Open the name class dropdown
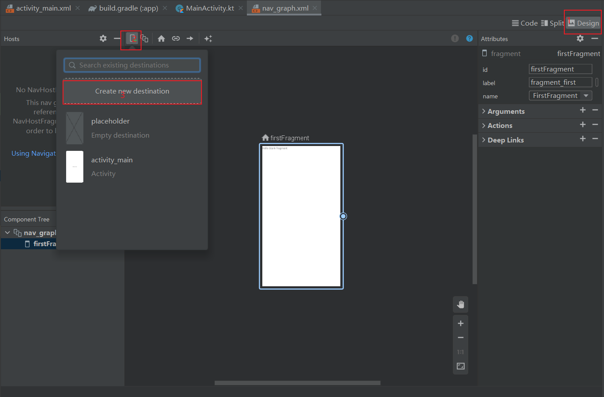The width and height of the screenshot is (604, 397). [x=586, y=95]
